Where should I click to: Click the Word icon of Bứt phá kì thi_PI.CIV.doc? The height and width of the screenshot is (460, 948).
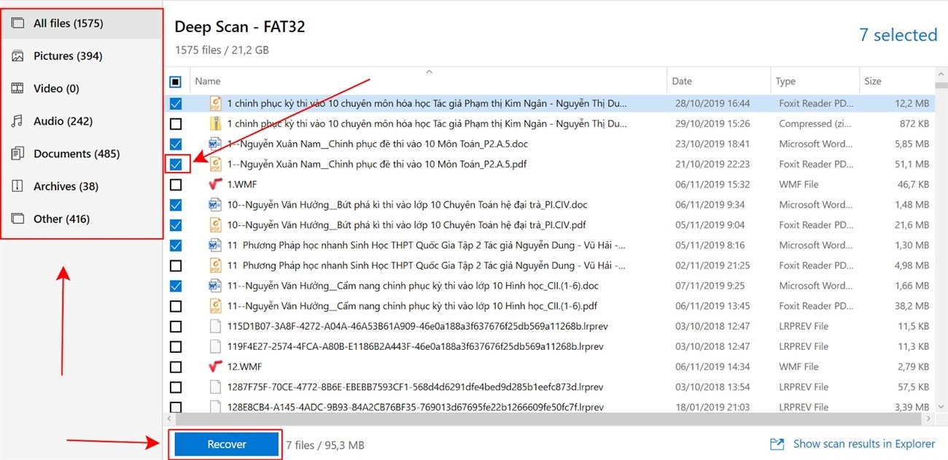[x=215, y=205]
